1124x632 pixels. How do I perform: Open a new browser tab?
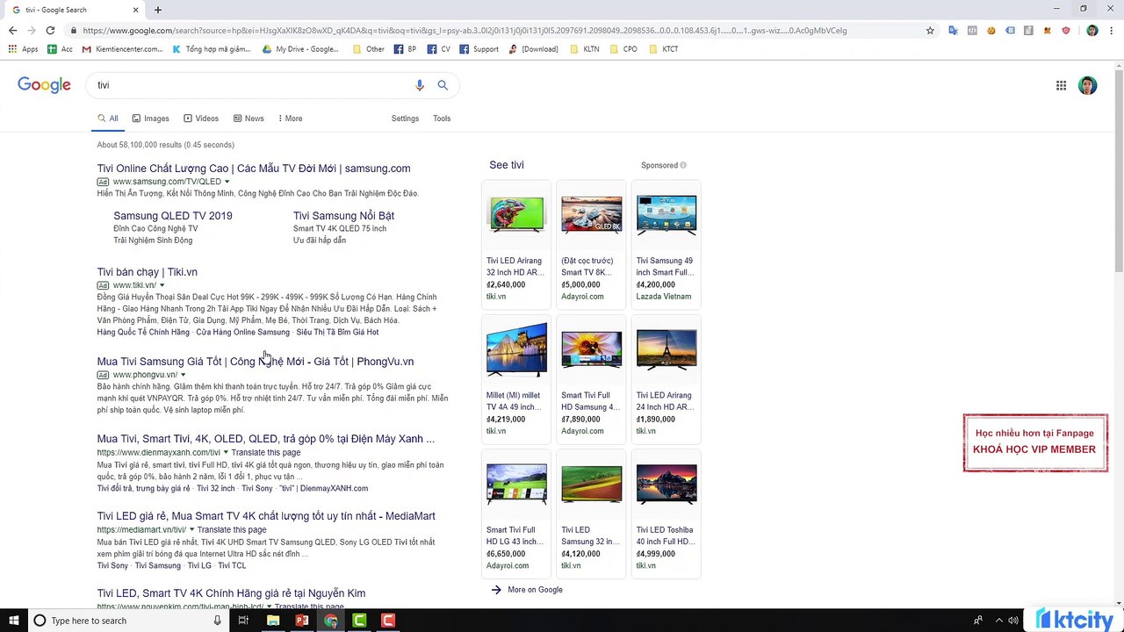pyautogui.click(x=158, y=10)
